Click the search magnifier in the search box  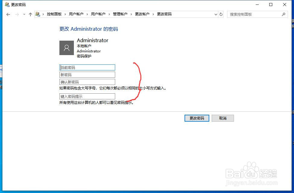point(283,14)
